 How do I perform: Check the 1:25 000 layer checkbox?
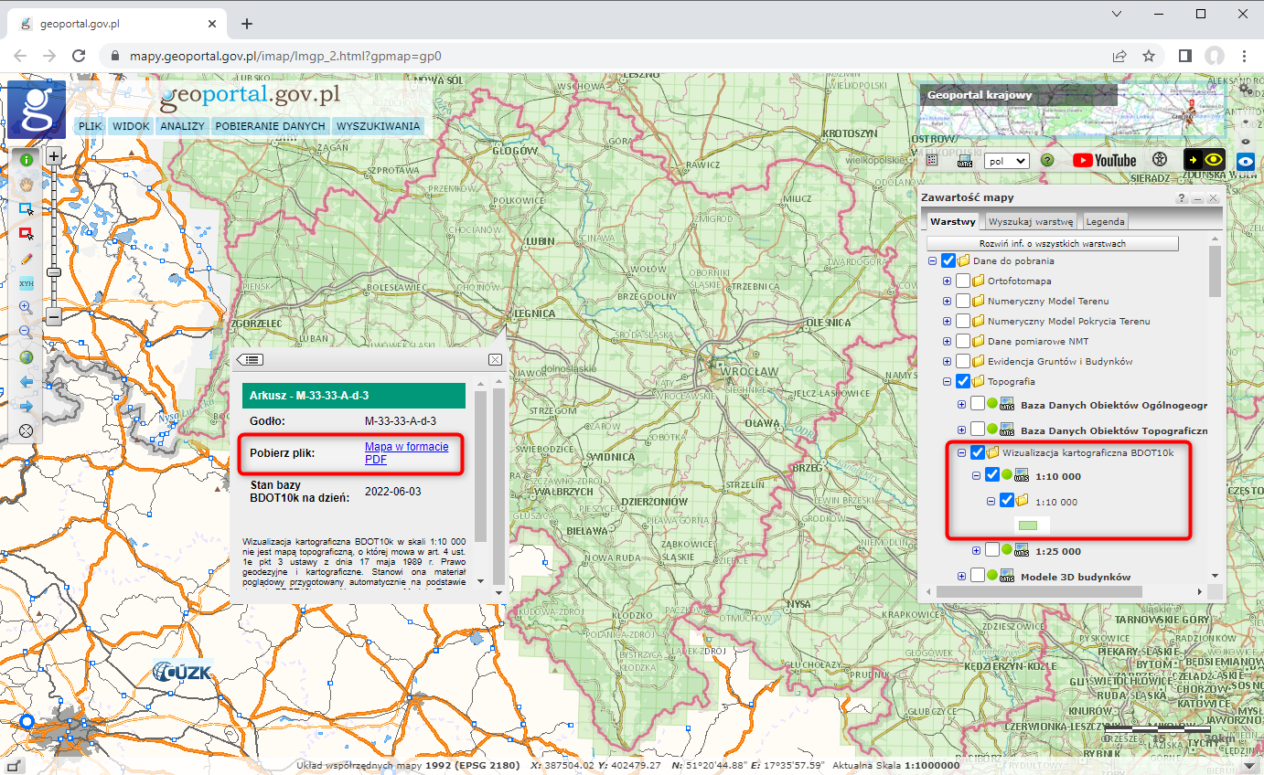tap(992, 551)
